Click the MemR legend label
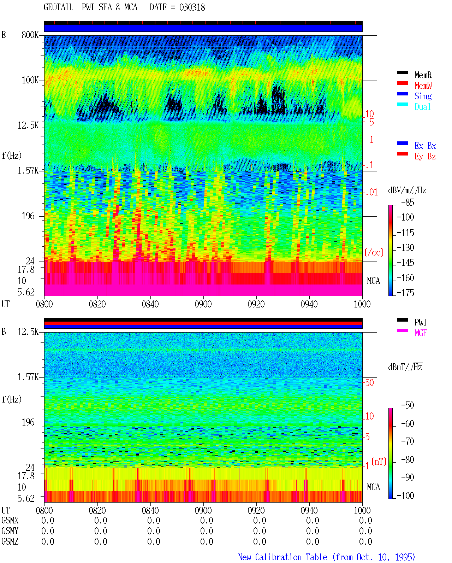452x563 pixels. pyautogui.click(x=423, y=75)
